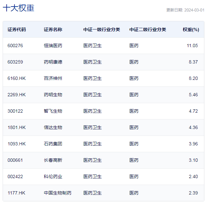Select the name 科伦药业

tap(53, 176)
